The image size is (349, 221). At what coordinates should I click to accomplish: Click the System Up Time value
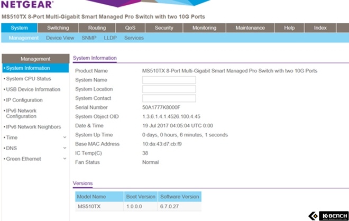coord(185,135)
